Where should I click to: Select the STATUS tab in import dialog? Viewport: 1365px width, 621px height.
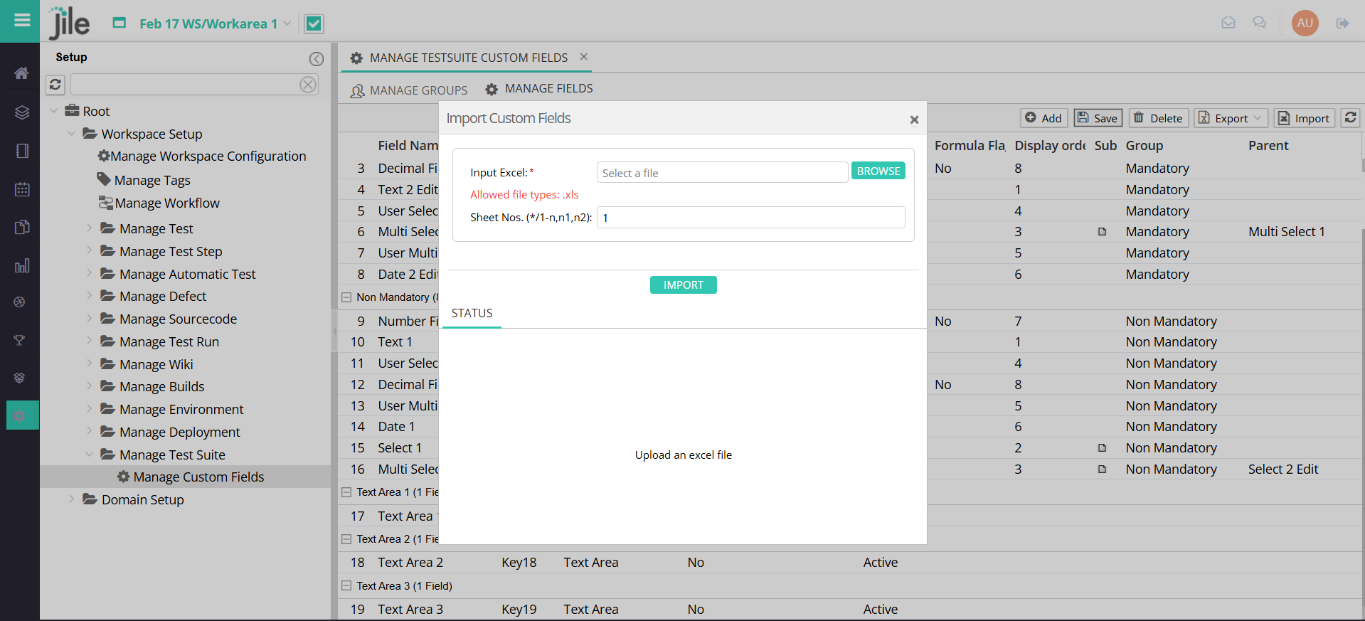(472, 314)
